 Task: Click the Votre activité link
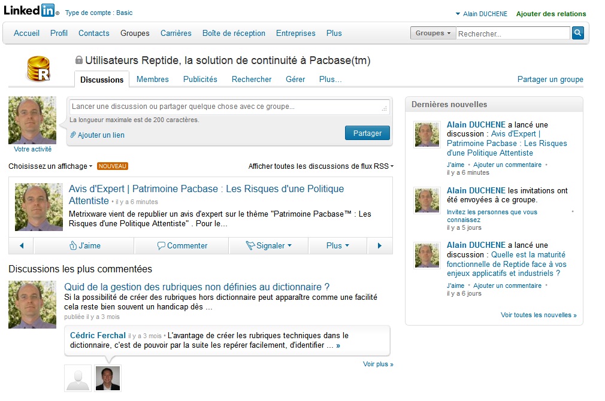click(x=32, y=149)
